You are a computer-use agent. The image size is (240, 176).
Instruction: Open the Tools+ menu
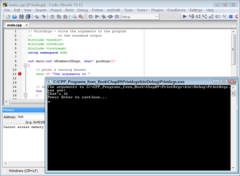pos(142,10)
